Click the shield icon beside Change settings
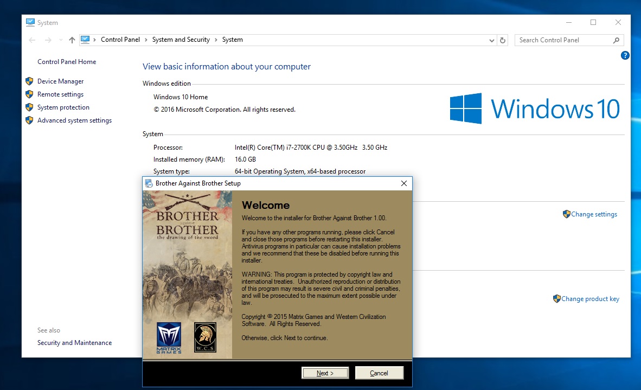Image resolution: width=641 pixels, height=390 pixels. pos(567,214)
